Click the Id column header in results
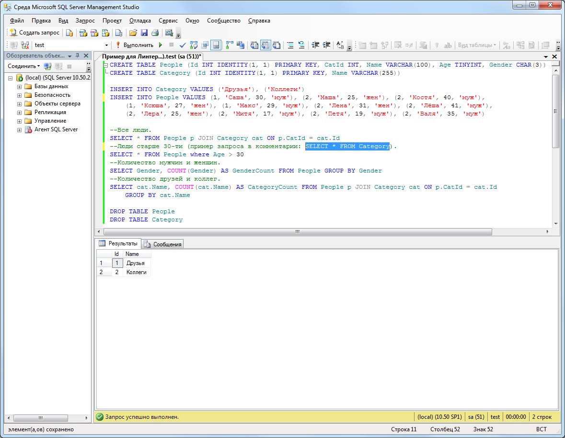Image resolution: width=565 pixels, height=438 pixels. [x=117, y=254]
